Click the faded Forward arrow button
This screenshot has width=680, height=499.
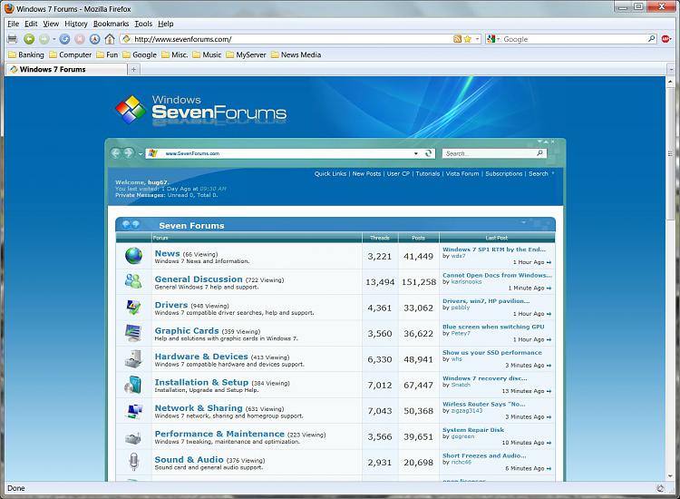(44, 39)
